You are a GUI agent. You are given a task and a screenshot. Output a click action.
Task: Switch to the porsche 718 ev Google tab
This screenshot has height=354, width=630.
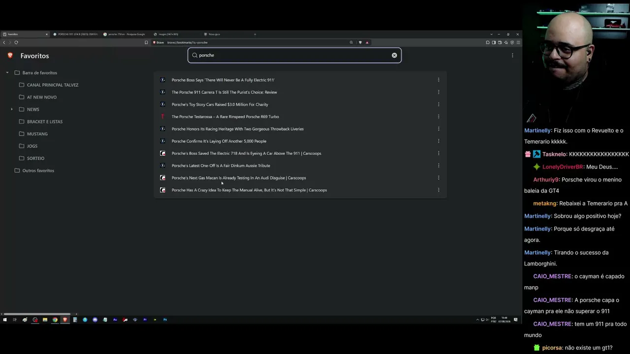pos(126,34)
